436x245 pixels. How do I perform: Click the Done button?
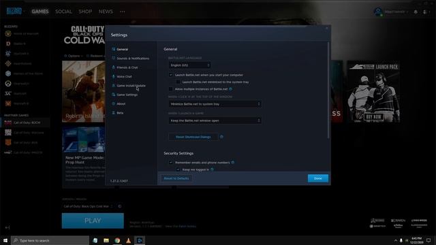click(318, 178)
